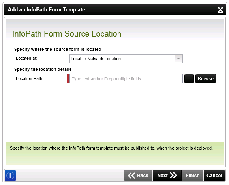
Task: Click the 'Location Path:' label
Action: [30, 78]
